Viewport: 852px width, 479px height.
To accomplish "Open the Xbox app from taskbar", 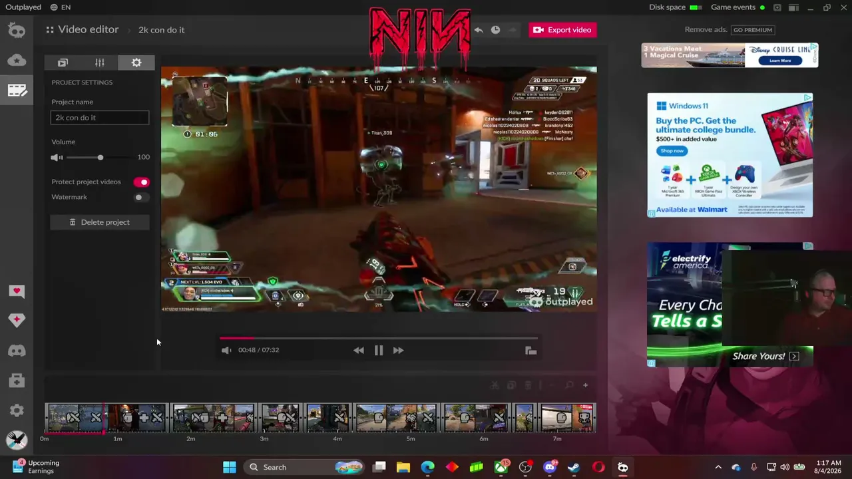I will [x=501, y=467].
